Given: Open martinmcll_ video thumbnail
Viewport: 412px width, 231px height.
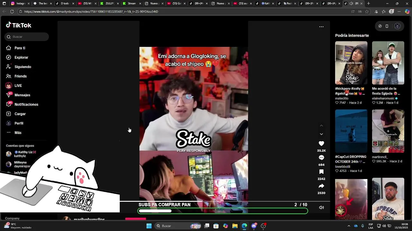Looking at the screenshot, I should tap(388, 131).
